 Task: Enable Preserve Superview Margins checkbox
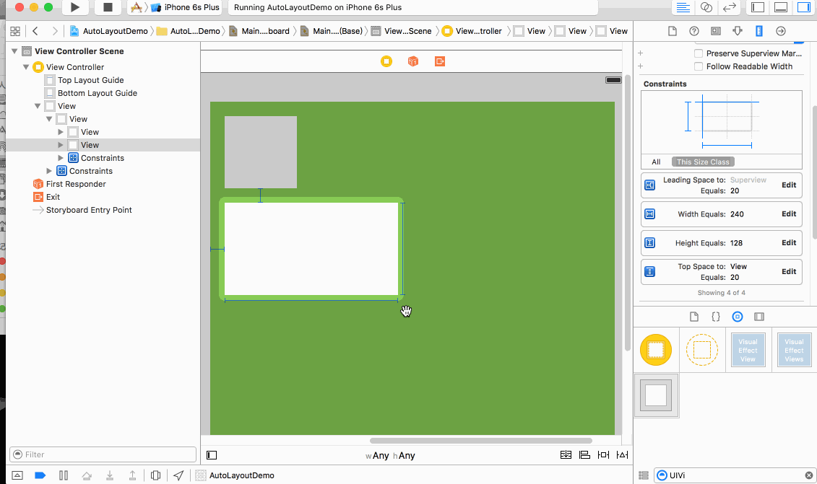point(699,53)
